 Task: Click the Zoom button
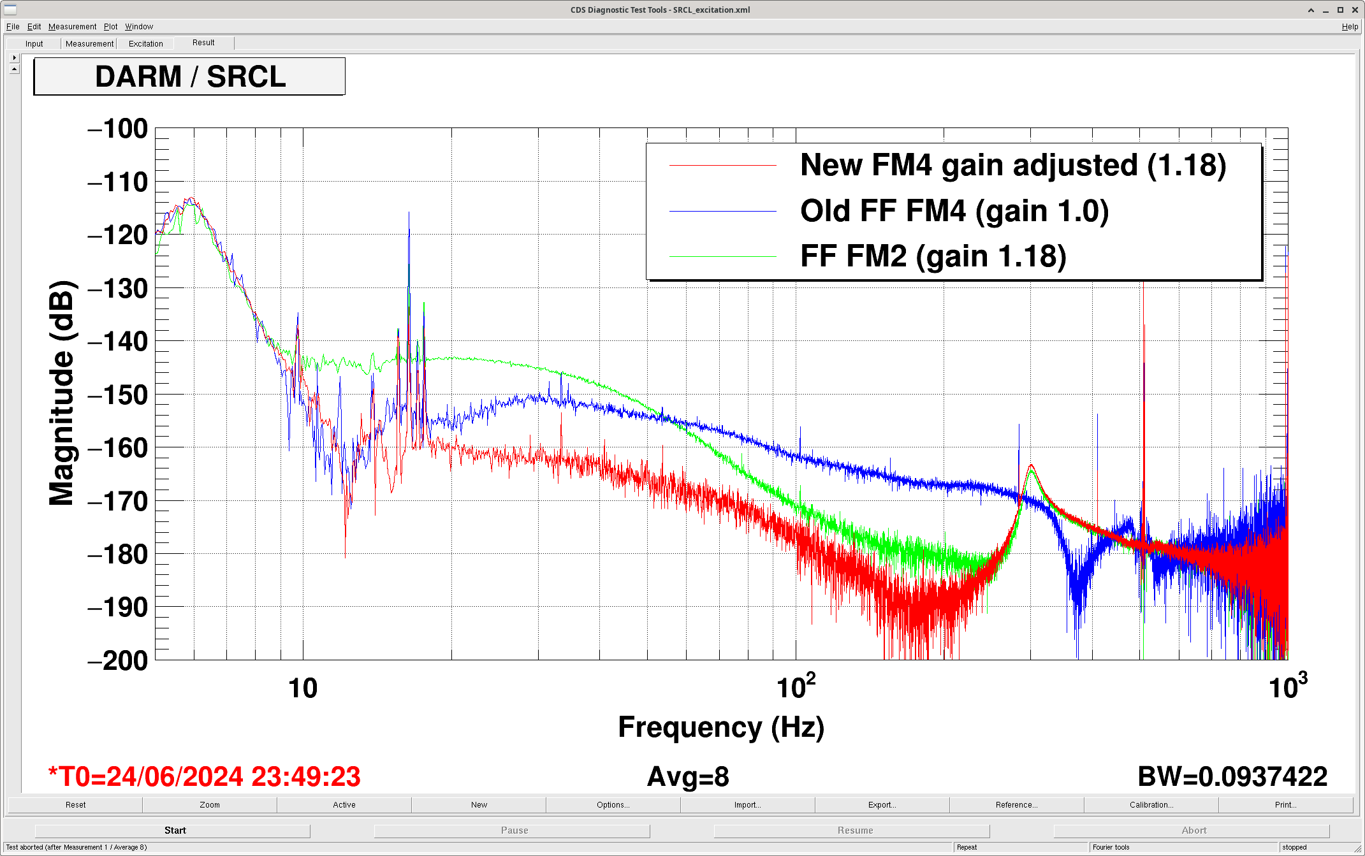(x=210, y=804)
